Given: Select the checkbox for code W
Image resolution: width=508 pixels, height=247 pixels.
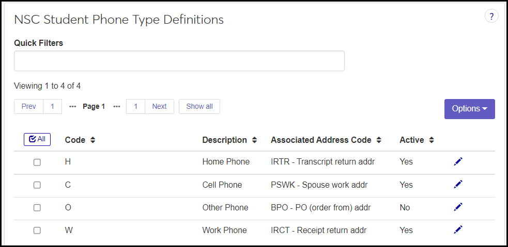Looking at the screenshot, I should 37,230.
